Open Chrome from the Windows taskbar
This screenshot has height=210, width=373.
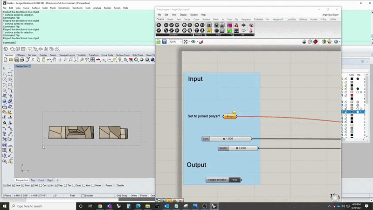coord(100,206)
